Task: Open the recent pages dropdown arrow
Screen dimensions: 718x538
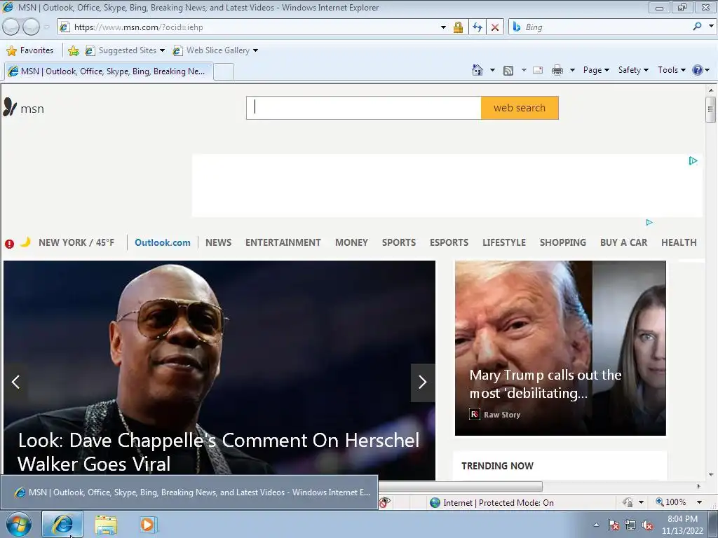Action: (47, 27)
